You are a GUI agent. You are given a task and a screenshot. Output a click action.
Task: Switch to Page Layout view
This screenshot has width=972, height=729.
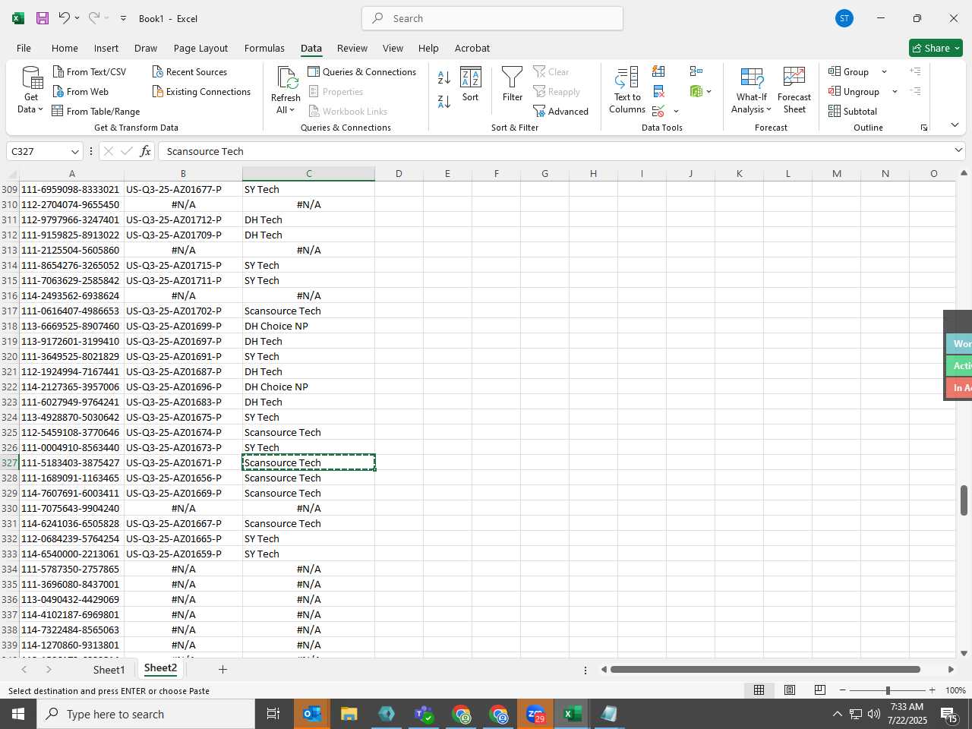(x=790, y=690)
